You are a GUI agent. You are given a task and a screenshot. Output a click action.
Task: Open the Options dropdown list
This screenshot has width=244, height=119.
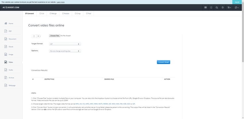pyautogui.click(x=65, y=51)
